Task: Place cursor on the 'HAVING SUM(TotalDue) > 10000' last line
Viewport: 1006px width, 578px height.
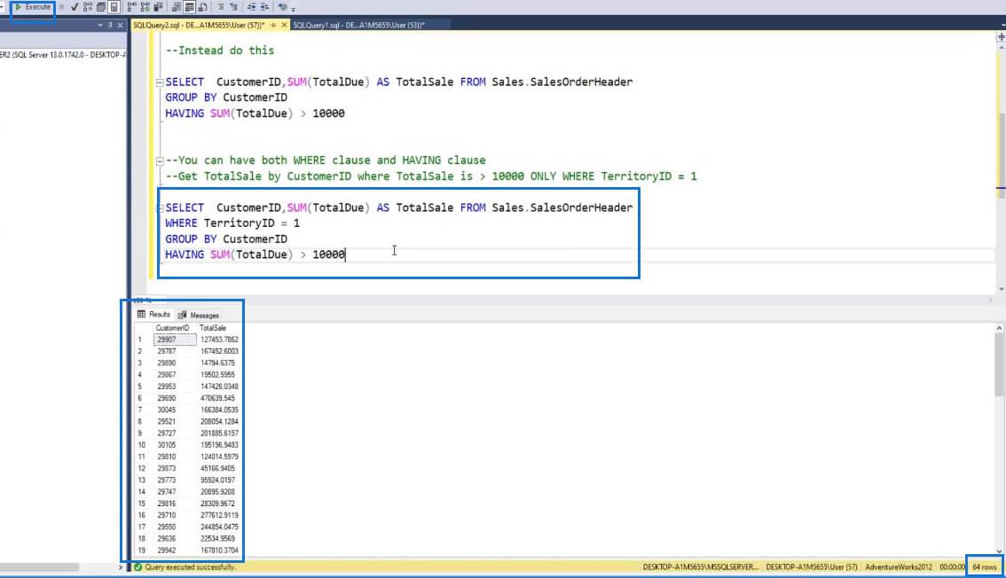Action: tap(255, 255)
